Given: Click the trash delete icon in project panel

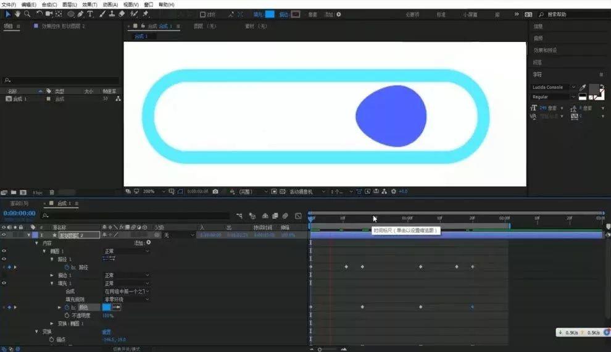Looking at the screenshot, I should click(51, 192).
